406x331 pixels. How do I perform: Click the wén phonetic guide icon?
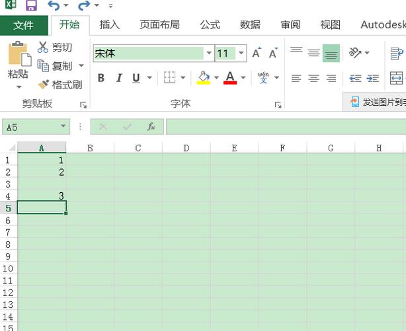(x=263, y=77)
